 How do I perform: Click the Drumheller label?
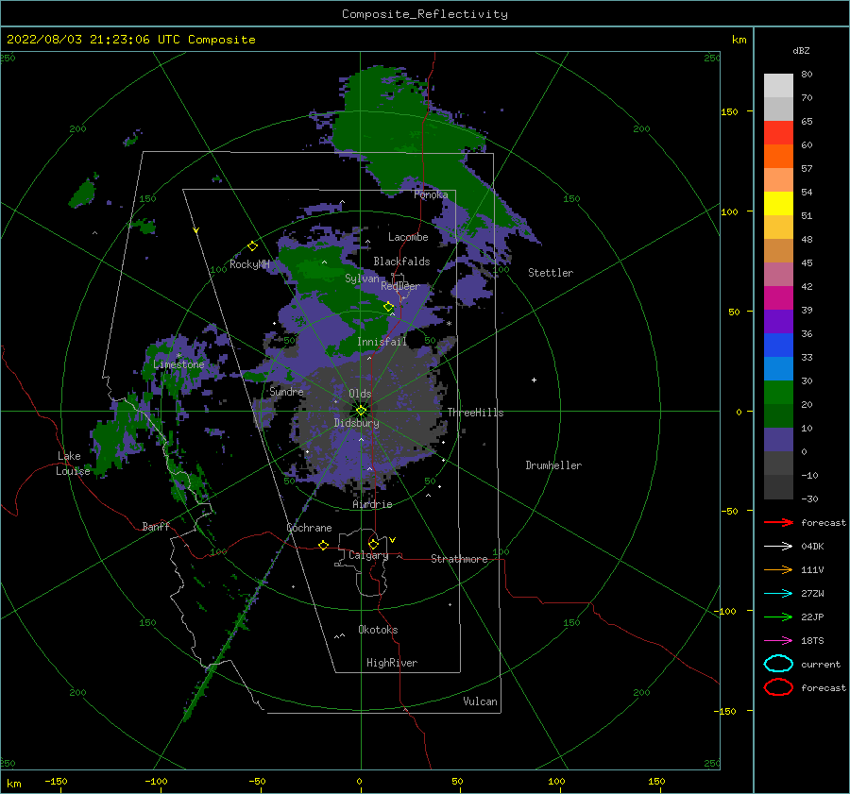[x=553, y=465]
